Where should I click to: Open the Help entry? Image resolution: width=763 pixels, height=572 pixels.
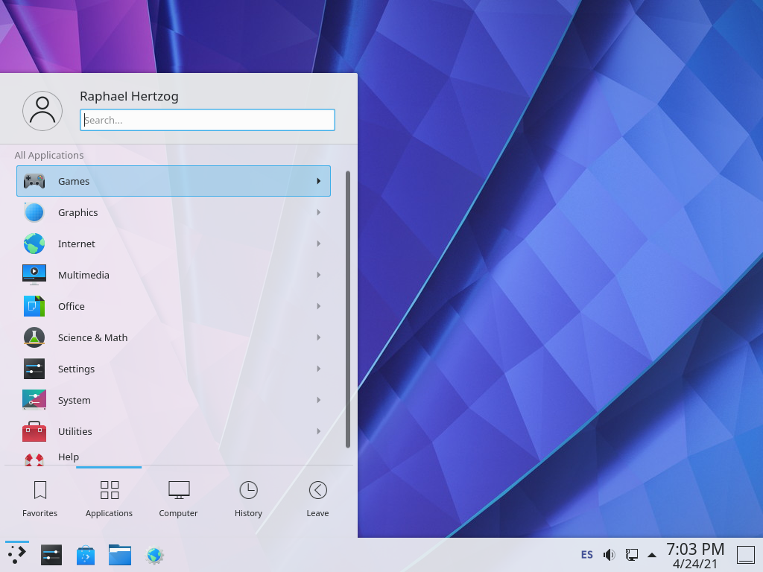click(68, 457)
